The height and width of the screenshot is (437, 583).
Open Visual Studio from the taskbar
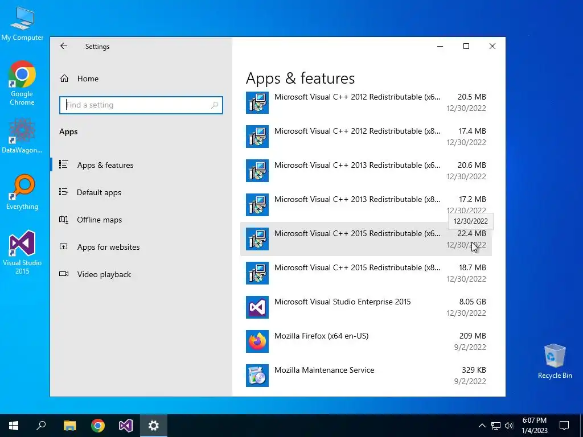[x=126, y=426]
